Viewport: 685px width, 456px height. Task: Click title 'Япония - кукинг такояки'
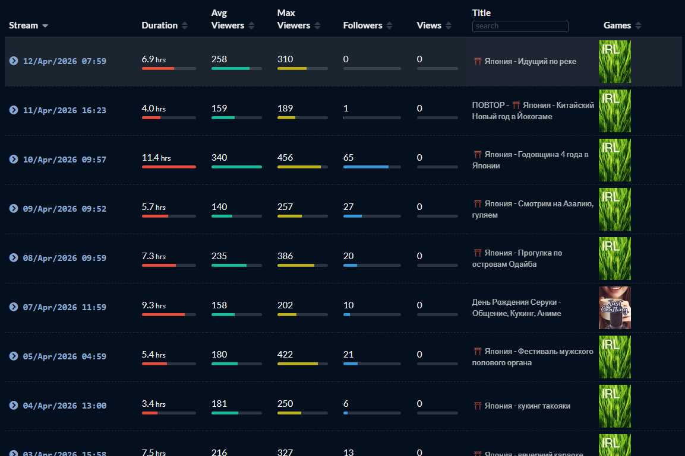coord(522,406)
